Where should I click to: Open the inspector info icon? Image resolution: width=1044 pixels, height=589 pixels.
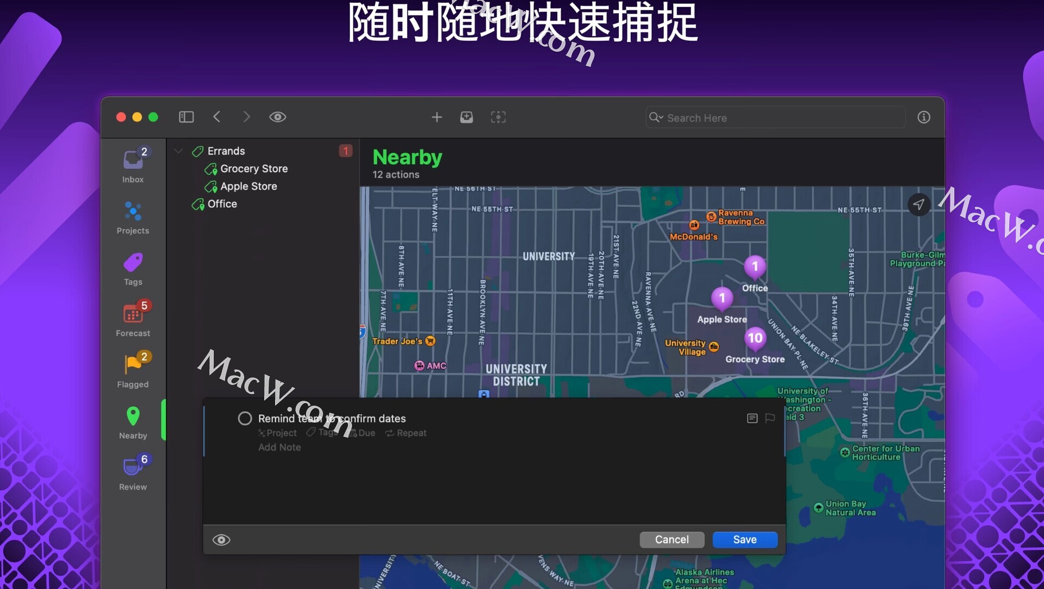point(924,117)
